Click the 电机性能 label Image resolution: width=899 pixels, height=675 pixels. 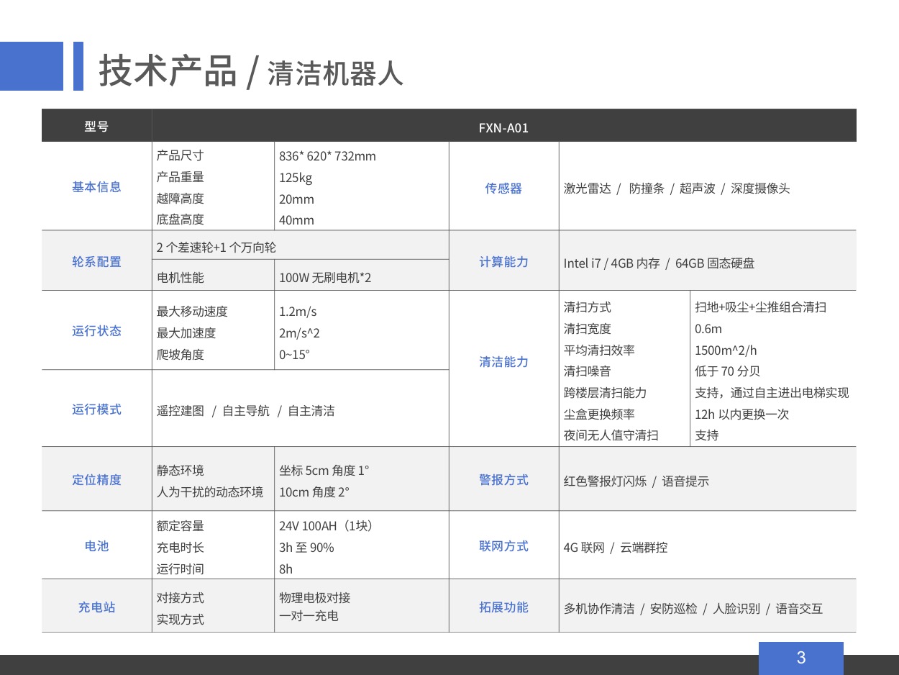click(x=181, y=278)
